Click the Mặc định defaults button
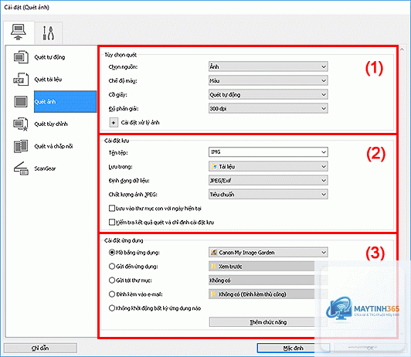Image resolution: width=411 pixels, height=357 pixels. click(294, 348)
